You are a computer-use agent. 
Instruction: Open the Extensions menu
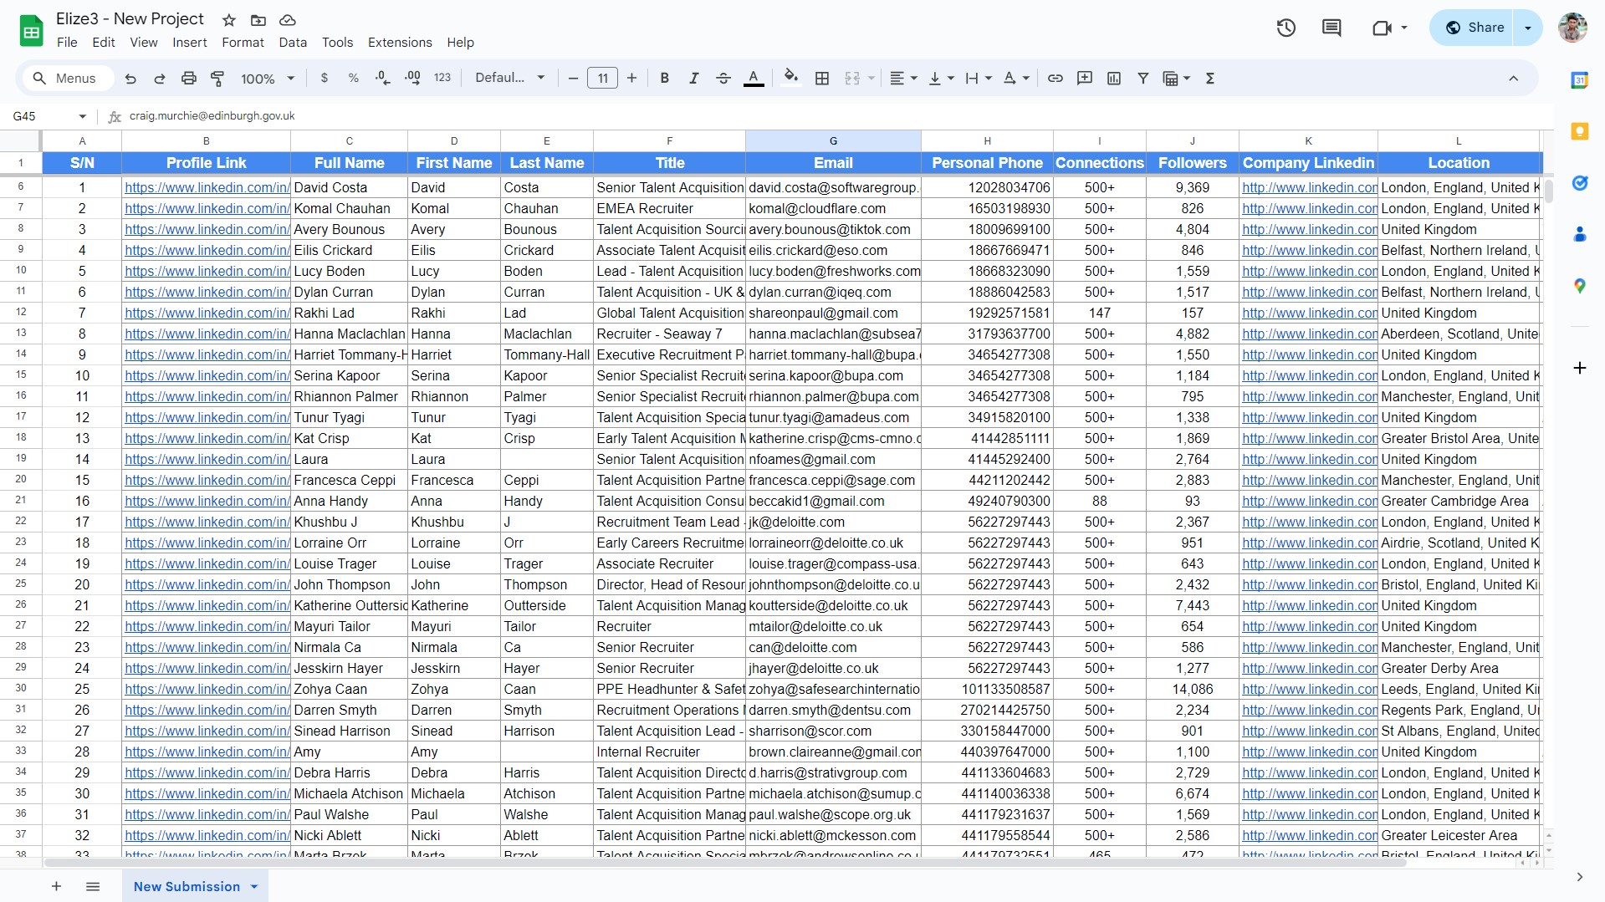pyautogui.click(x=400, y=43)
